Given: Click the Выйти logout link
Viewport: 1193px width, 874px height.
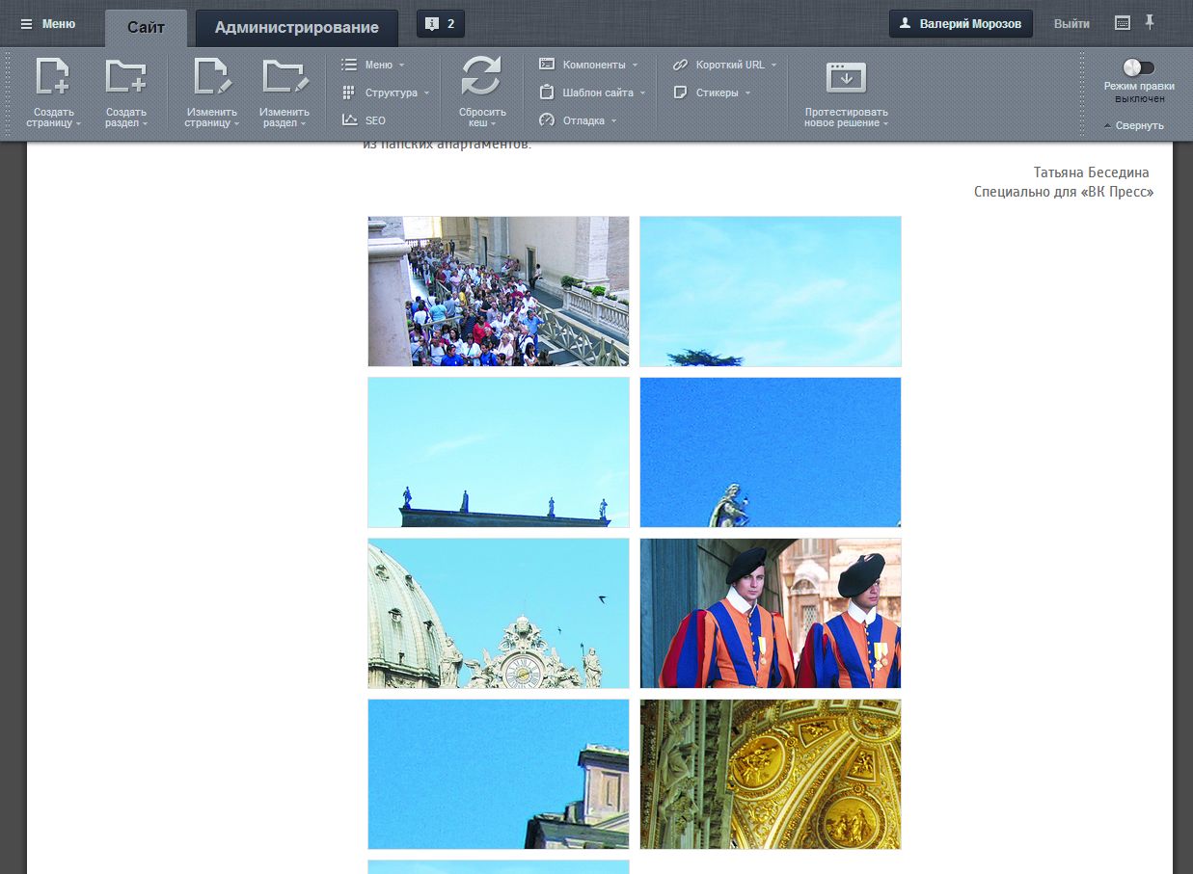Looking at the screenshot, I should (1071, 24).
